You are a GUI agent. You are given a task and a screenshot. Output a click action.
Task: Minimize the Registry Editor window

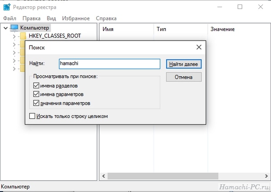pos(220,7)
